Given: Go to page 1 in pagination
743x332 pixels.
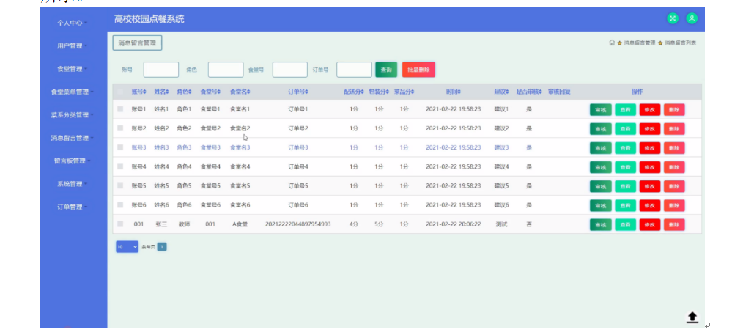Looking at the screenshot, I should click(162, 247).
